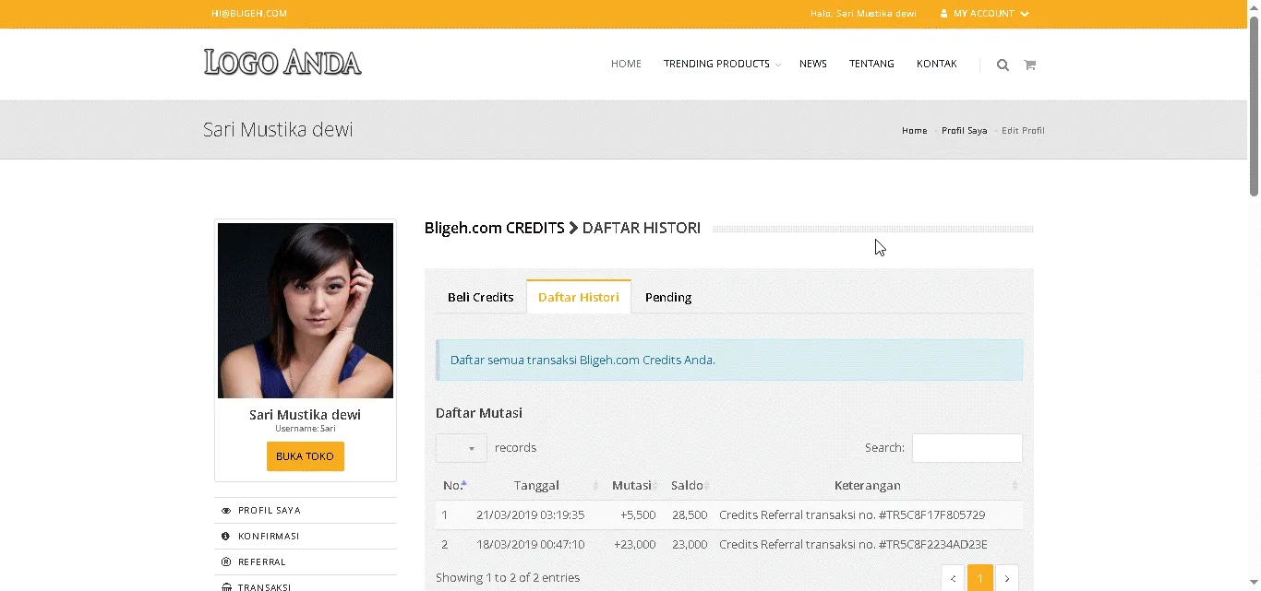Screen dimensions: 1261x591
Task: Open the records-per-page dropdown
Action: [x=461, y=448]
